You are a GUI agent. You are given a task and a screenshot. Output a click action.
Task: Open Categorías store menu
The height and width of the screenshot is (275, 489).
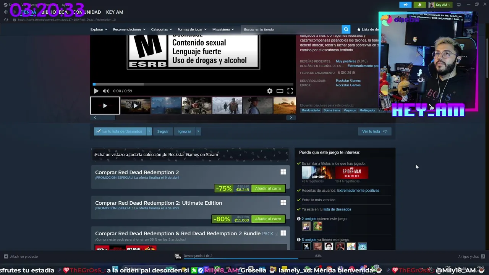(161, 29)
